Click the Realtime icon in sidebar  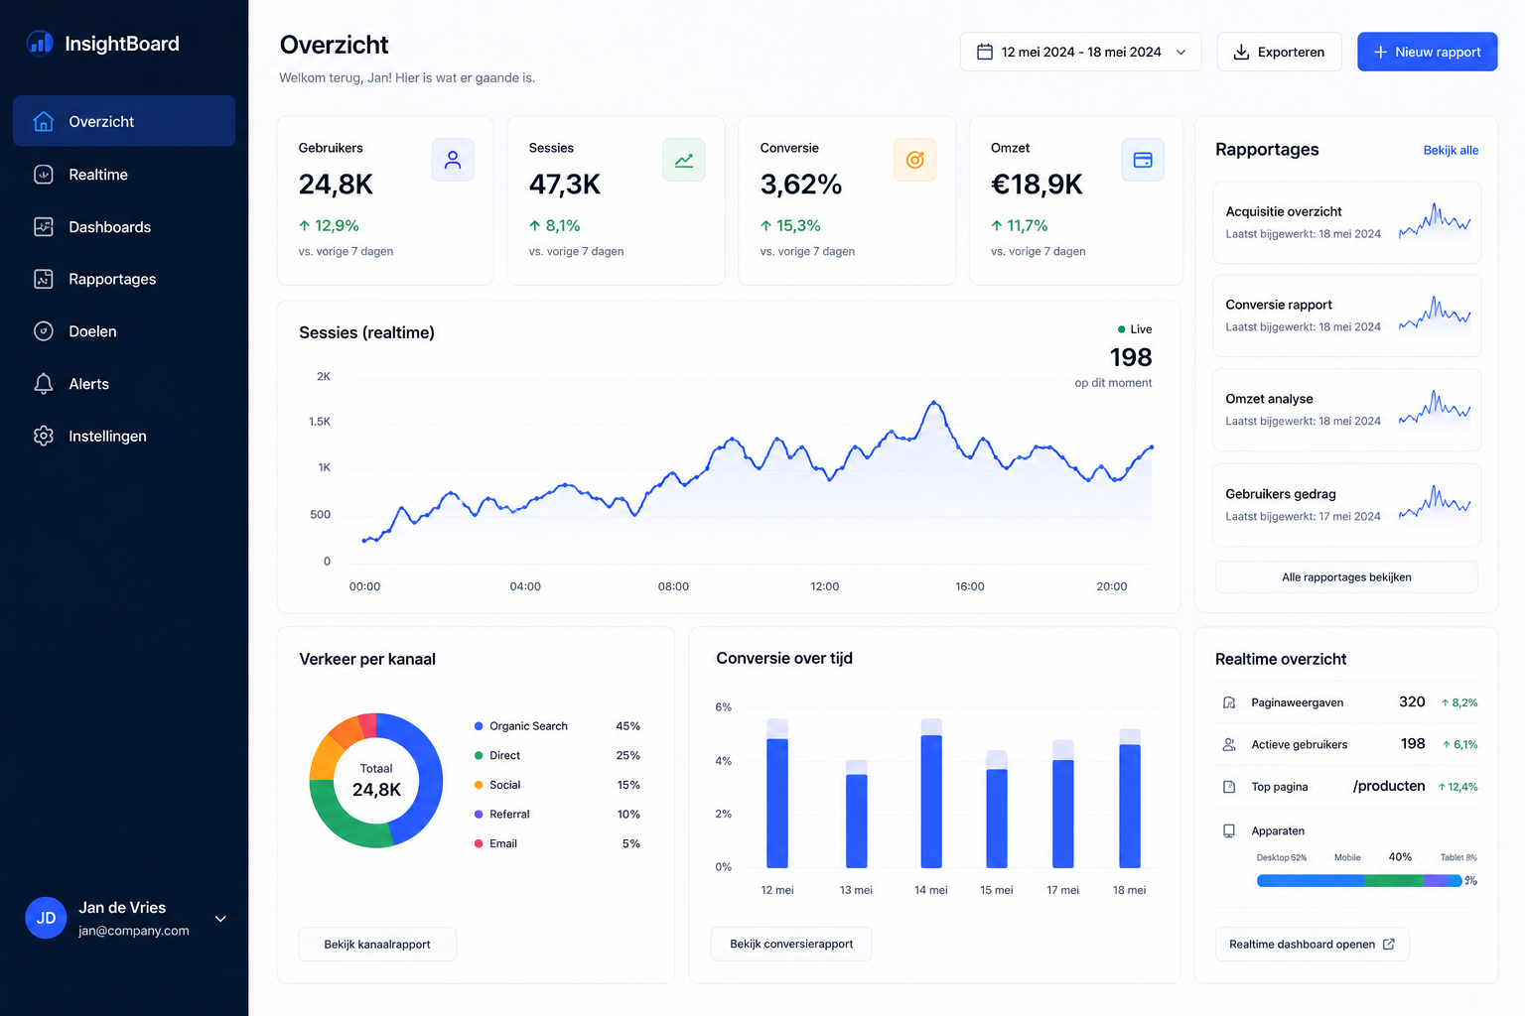pos(44,175)
